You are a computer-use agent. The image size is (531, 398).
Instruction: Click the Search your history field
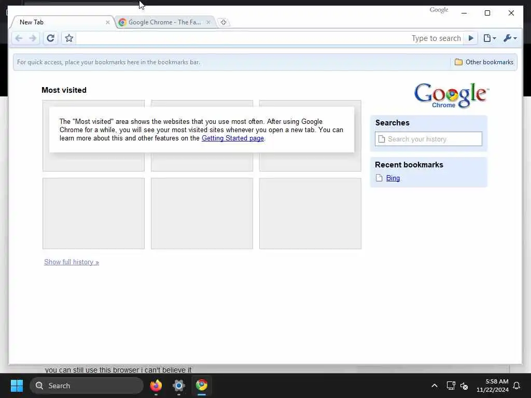tap(428, 139)
